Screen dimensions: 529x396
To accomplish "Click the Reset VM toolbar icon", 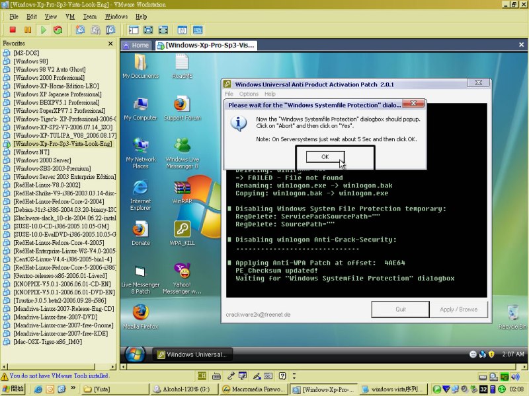I will (58, 30).
